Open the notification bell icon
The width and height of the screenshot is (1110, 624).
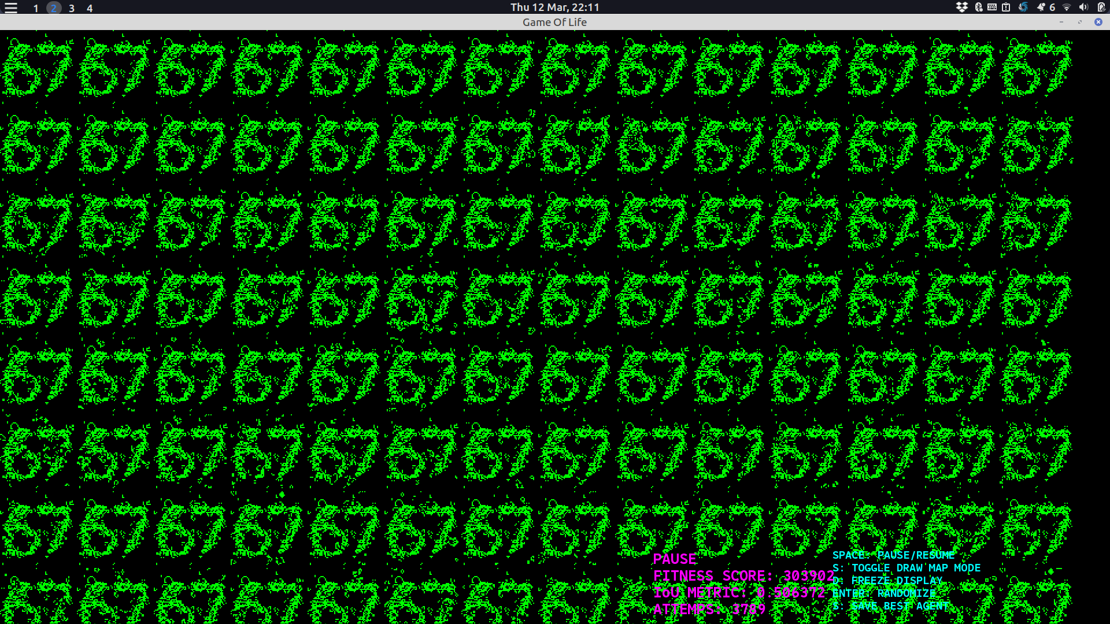coord(1041,7)
